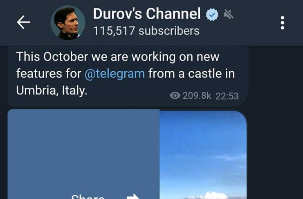
Task: Select the message about Umbria, Italy
Action: (128, 76)
